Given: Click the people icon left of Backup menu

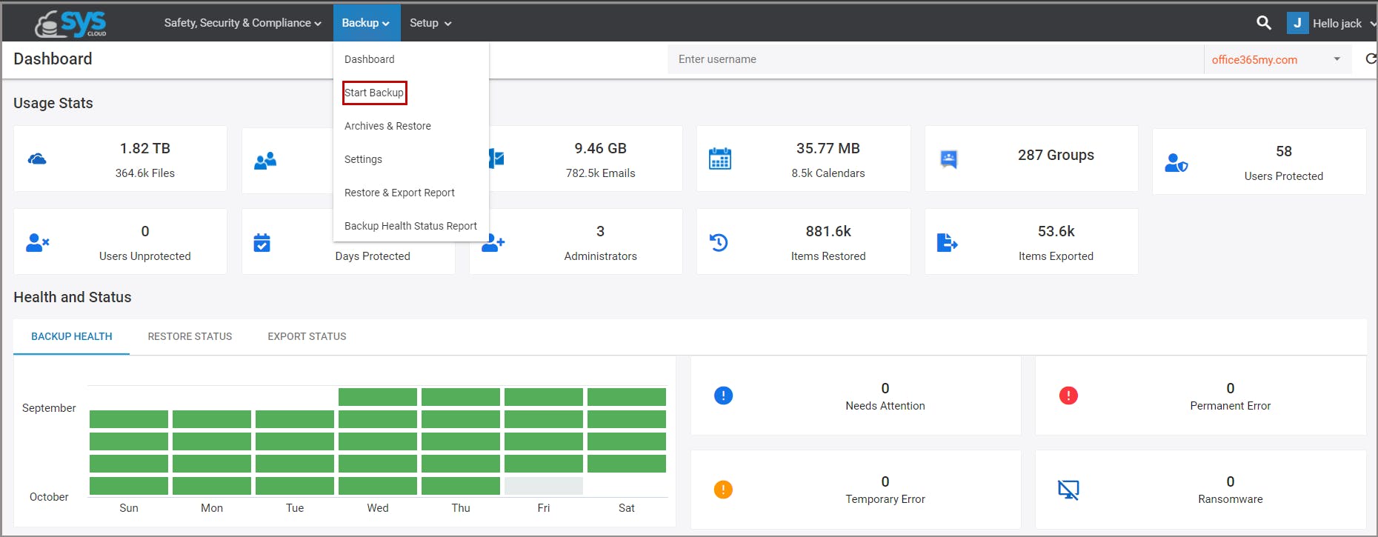Looking at the screenshot, I should click(265, 161).
